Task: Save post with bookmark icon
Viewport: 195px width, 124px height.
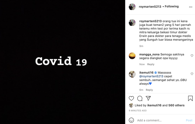Action: 190,98
